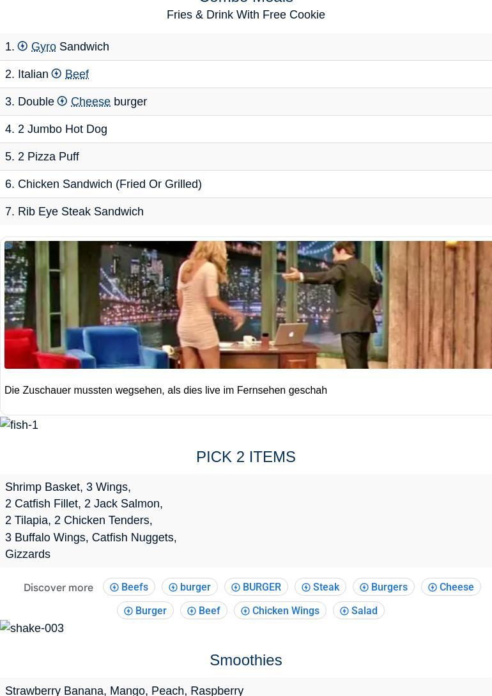The height and width of the screenshot is (696, 492).
Task: Select the lowercase burger chip
Action: (x=190, y=587)
